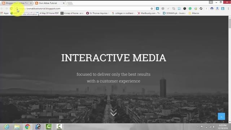Click the blue person extension icon

[217, 9]
